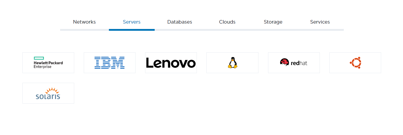Open the Lenovo logo card
This screenshot has width=403, height=135.
171,63
